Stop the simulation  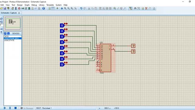16,108
